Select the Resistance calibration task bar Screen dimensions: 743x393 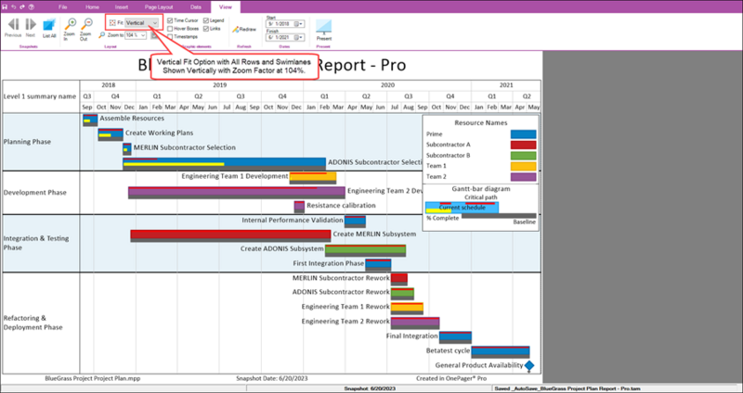[299, 207]
